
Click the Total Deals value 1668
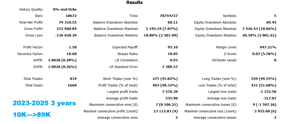point(72,85)
